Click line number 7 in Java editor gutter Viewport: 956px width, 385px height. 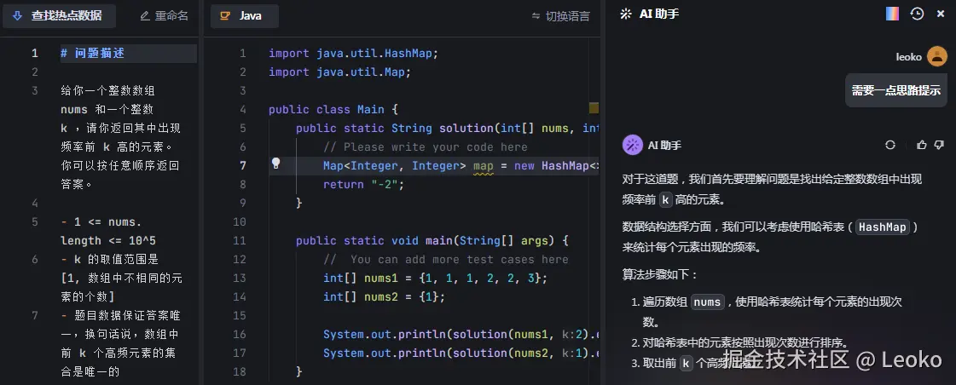pos(243,166)
